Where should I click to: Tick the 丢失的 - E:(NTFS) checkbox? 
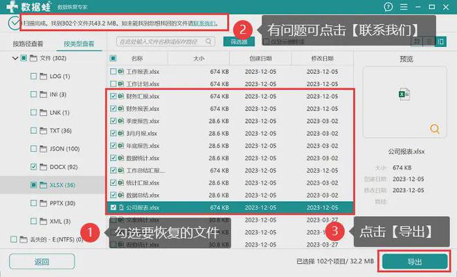click(13, 240)
